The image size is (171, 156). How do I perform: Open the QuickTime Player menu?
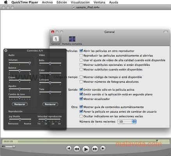coord(25,2)
